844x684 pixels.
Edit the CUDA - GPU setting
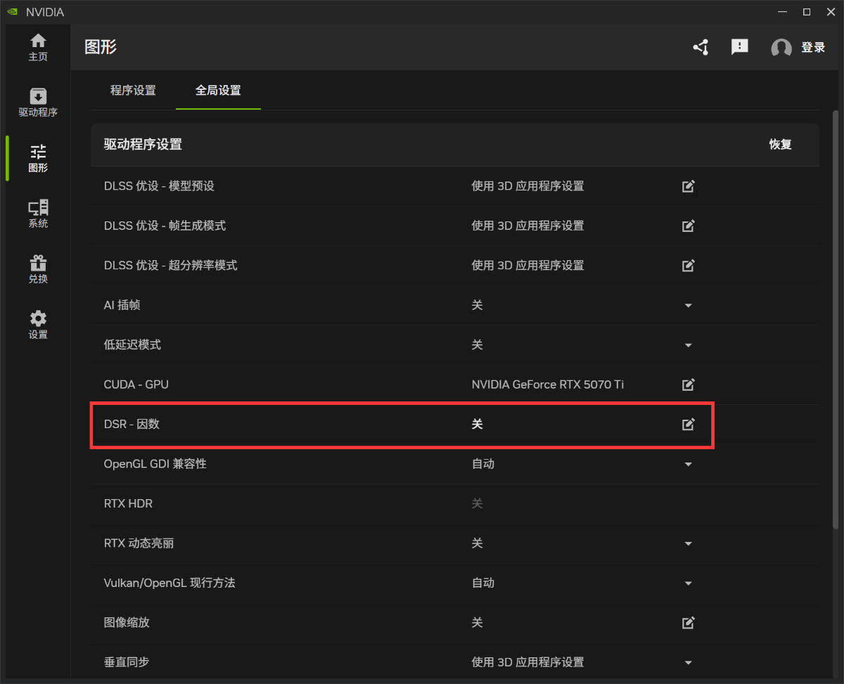689,385
